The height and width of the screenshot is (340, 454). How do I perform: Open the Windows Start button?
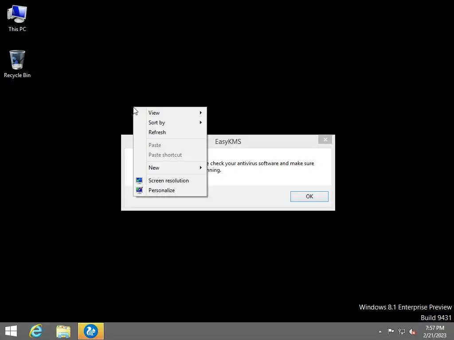(11, 331)
